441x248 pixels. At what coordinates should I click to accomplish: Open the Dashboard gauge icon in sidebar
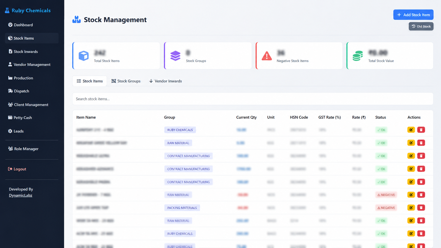(x=10, y=25)
